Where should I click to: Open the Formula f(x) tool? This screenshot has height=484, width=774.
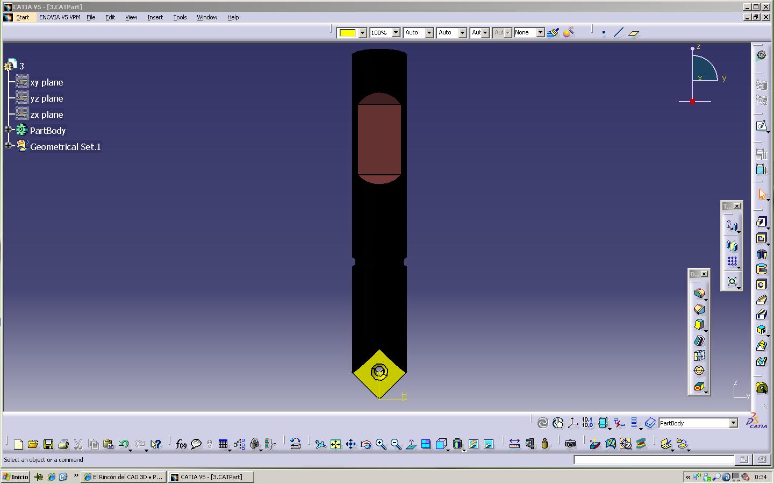[x=181, y=444]
